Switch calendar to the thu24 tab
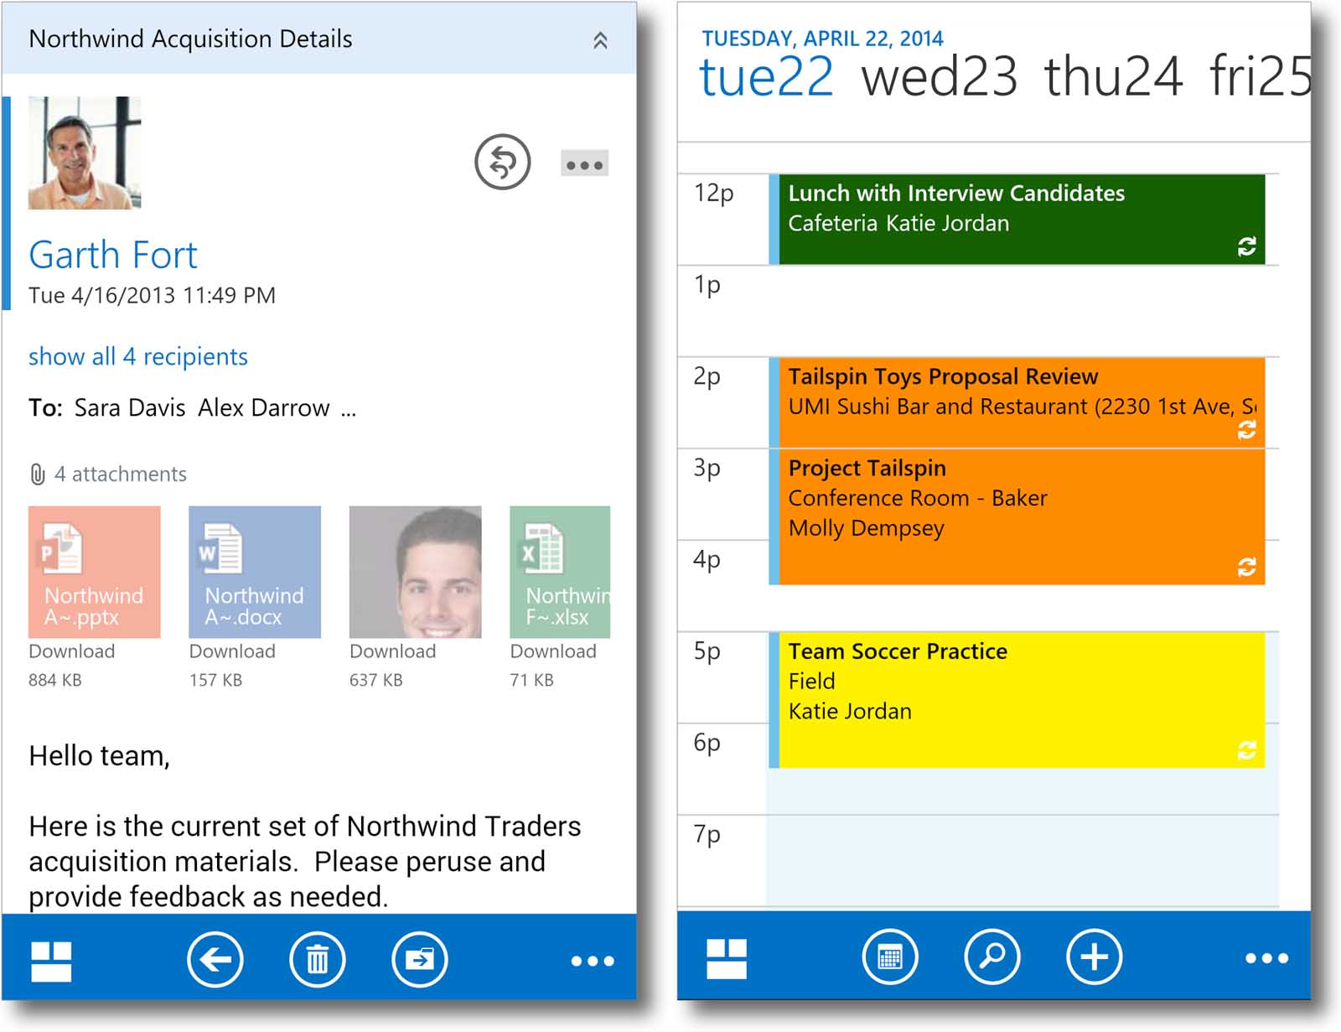Screen dimensions: 1341x1032 pos(1114,76)
